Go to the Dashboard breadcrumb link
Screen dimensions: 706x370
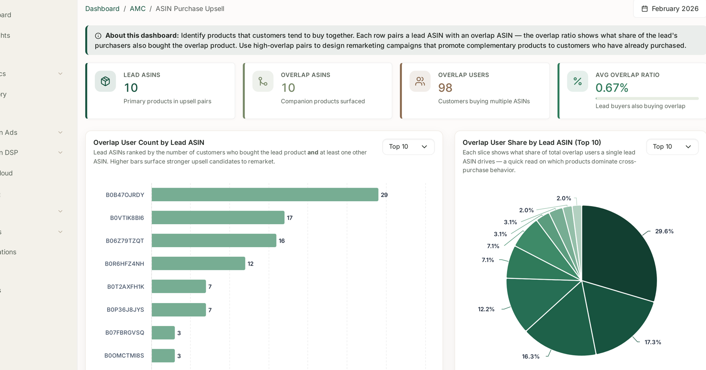click(102, 9)
